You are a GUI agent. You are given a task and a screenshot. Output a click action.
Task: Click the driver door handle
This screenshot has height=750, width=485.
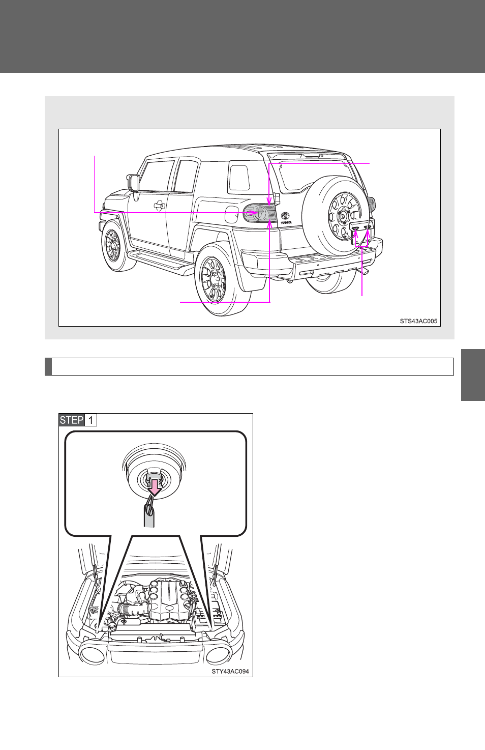pos(159,205)
